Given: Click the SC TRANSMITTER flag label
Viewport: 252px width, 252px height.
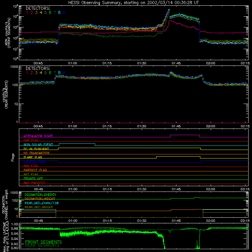Looking at the screenshot, I should [37, 153].
